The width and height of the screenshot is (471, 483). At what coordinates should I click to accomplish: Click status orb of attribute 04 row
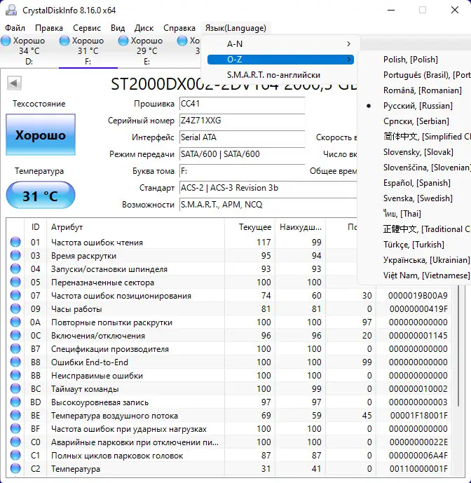pyautogui.click(x=15, y=268)
